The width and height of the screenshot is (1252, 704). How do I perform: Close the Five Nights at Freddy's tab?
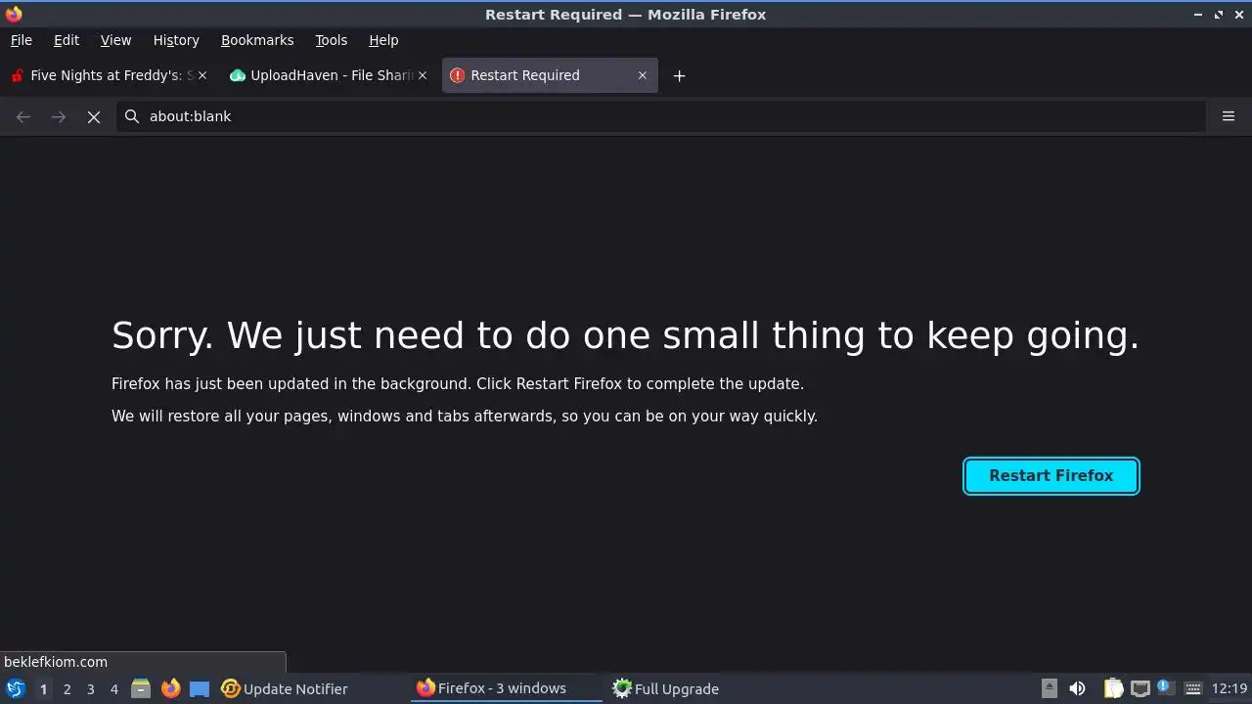[202, 75]
